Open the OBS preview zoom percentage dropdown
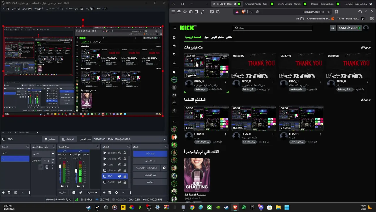Screen dimensions: 376x212 (x=38, y=132)
